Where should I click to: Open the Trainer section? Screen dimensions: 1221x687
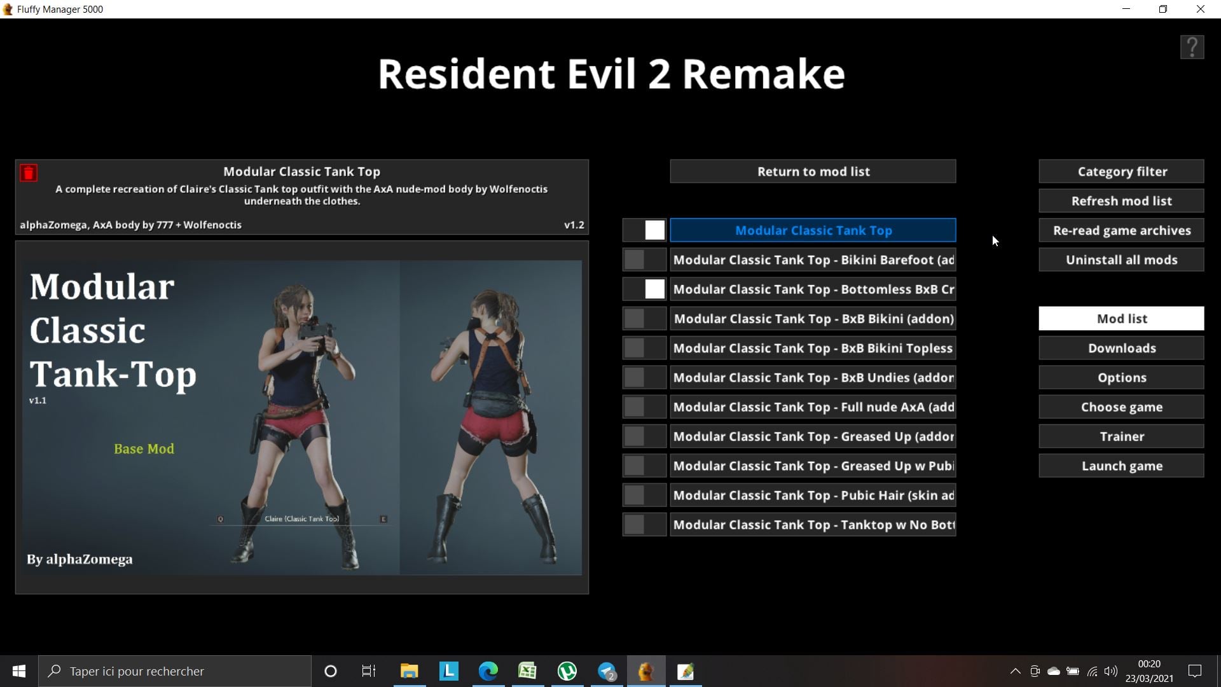[1121, 436]
